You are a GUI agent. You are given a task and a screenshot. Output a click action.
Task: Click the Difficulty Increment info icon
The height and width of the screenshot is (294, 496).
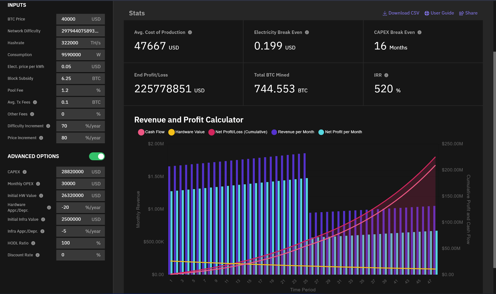tap(48, 126)
